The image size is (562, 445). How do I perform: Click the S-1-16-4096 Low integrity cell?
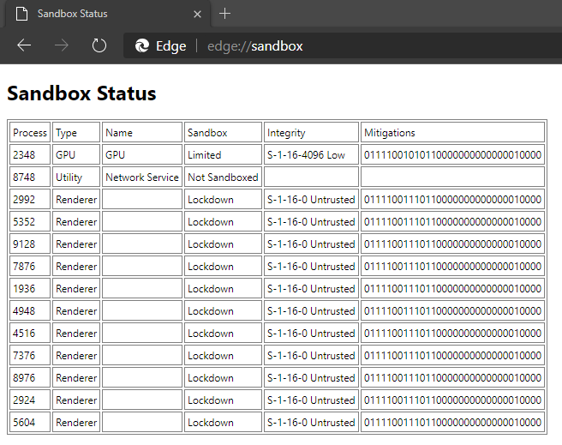point(306,155)
